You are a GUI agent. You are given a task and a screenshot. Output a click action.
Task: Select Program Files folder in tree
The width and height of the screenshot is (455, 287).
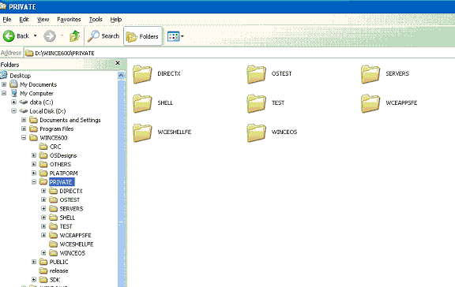[x=57, y=129]
